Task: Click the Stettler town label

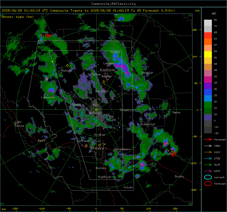Action: tap(147, 73)
